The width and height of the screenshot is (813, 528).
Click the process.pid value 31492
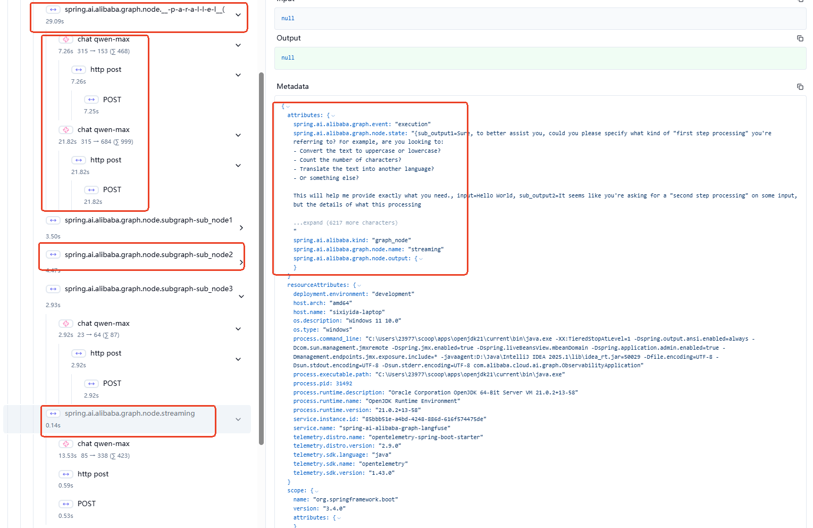point(344,384)
